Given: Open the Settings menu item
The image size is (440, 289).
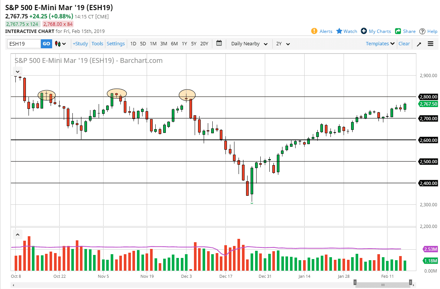Looking at the screenshot, I should click(x=116, y=43).
